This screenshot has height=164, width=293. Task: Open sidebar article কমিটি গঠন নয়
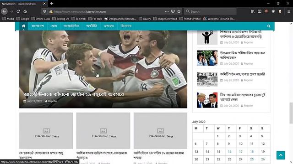[x=242, y=74]
